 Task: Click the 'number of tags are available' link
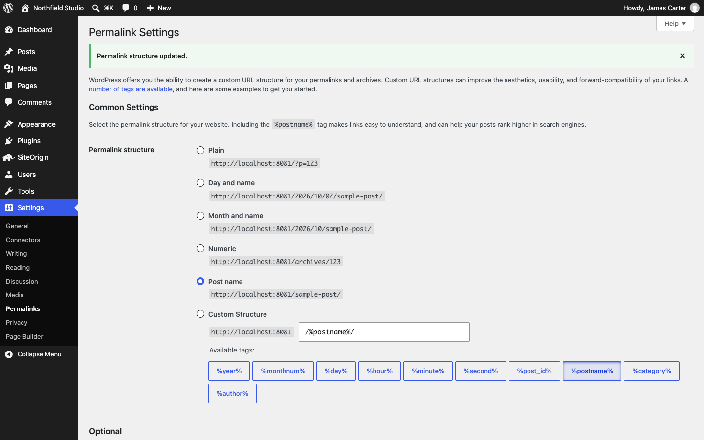pyautogui.click(x=131, y=89)
